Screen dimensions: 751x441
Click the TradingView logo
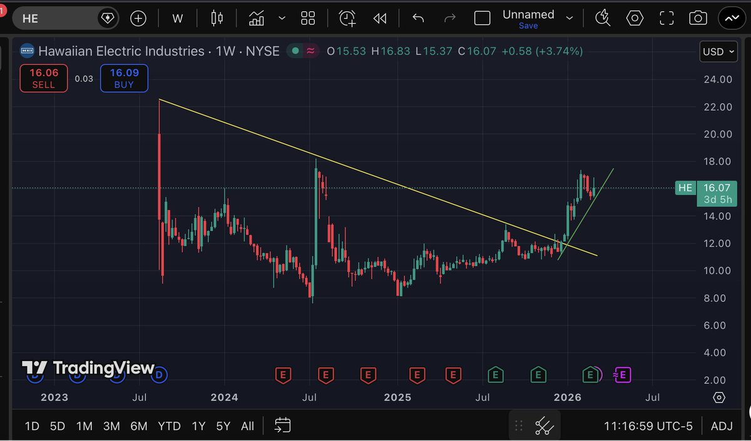coord(88,368)
